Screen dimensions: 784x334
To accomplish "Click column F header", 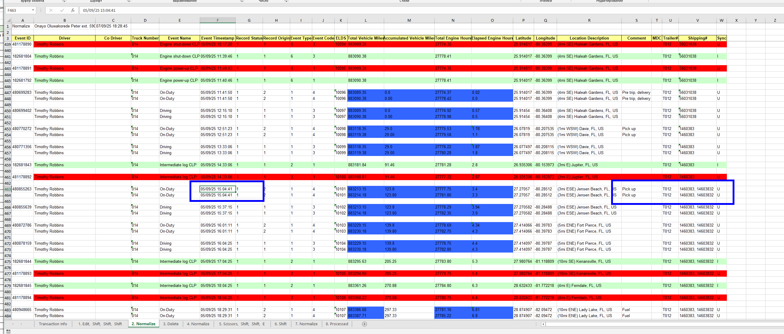I will click(x=218, y=20).
